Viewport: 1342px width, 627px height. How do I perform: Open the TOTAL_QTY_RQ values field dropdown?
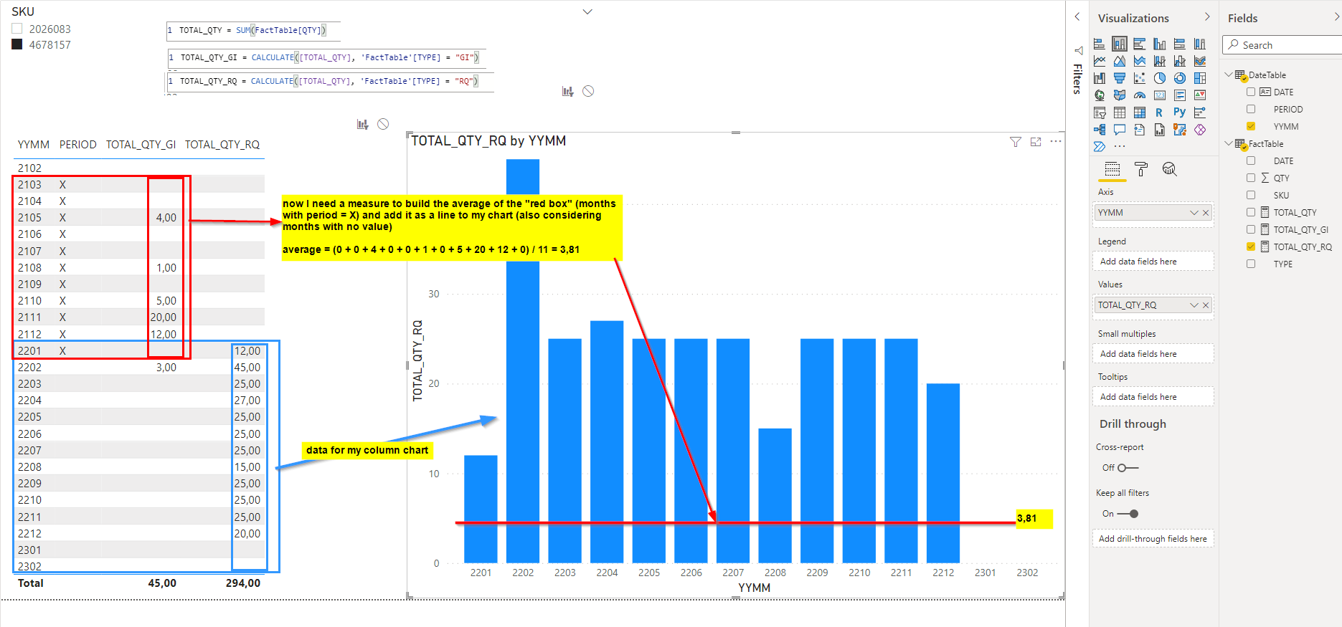tap(1194, 305)
